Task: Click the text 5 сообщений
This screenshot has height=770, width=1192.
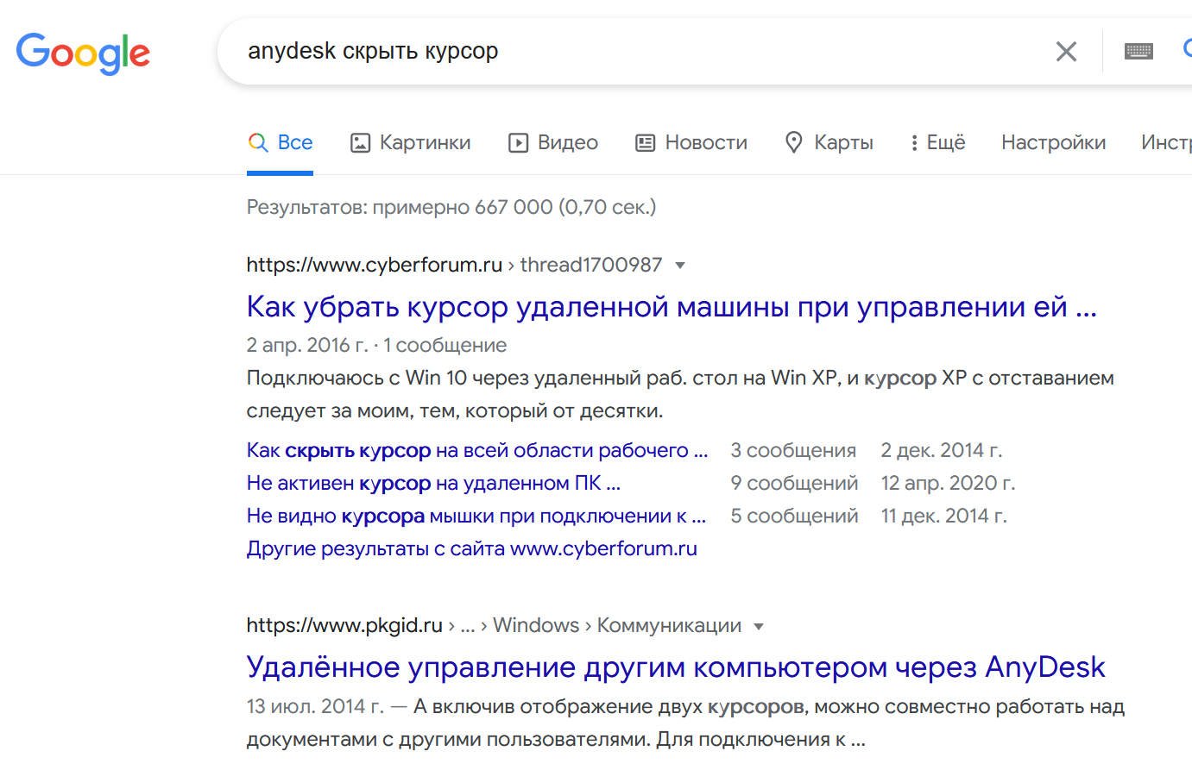Action: click(x=794, y=516)
